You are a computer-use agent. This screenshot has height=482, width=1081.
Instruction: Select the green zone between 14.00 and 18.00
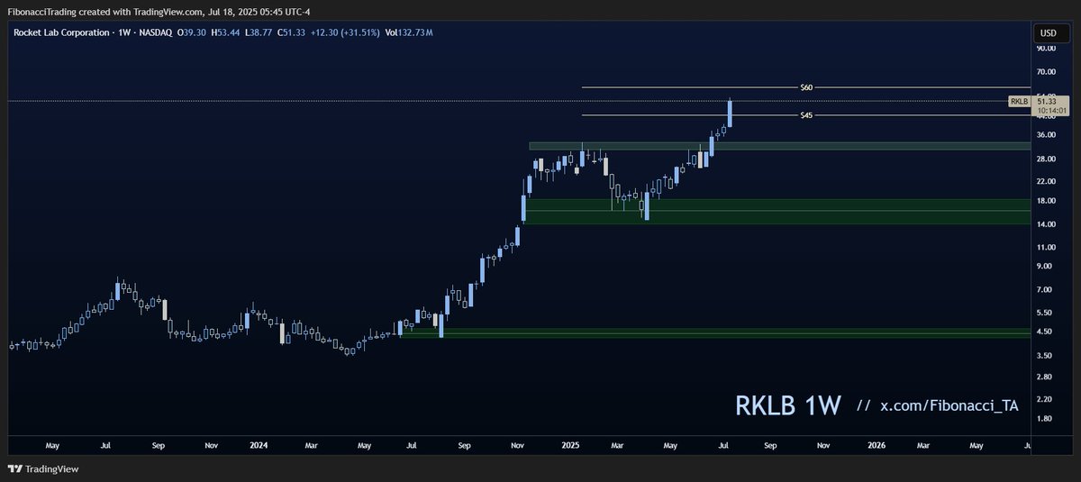click(777, 212)
